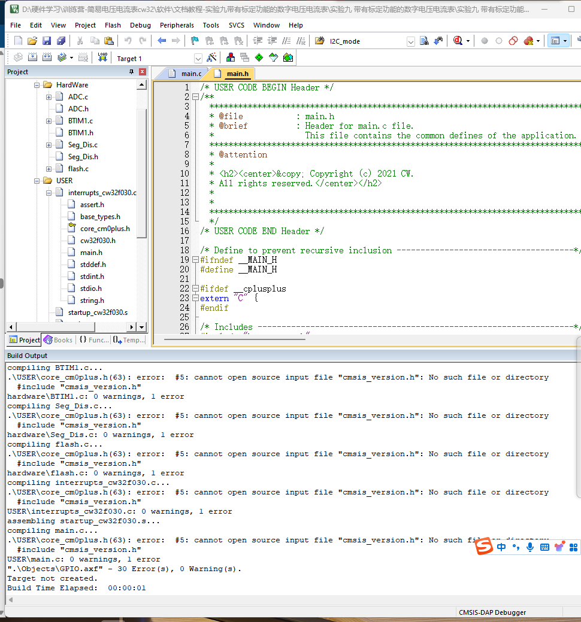581x622 pixels.
Task: Click the Incremental Find icon
Action: (x=438, y=41)
